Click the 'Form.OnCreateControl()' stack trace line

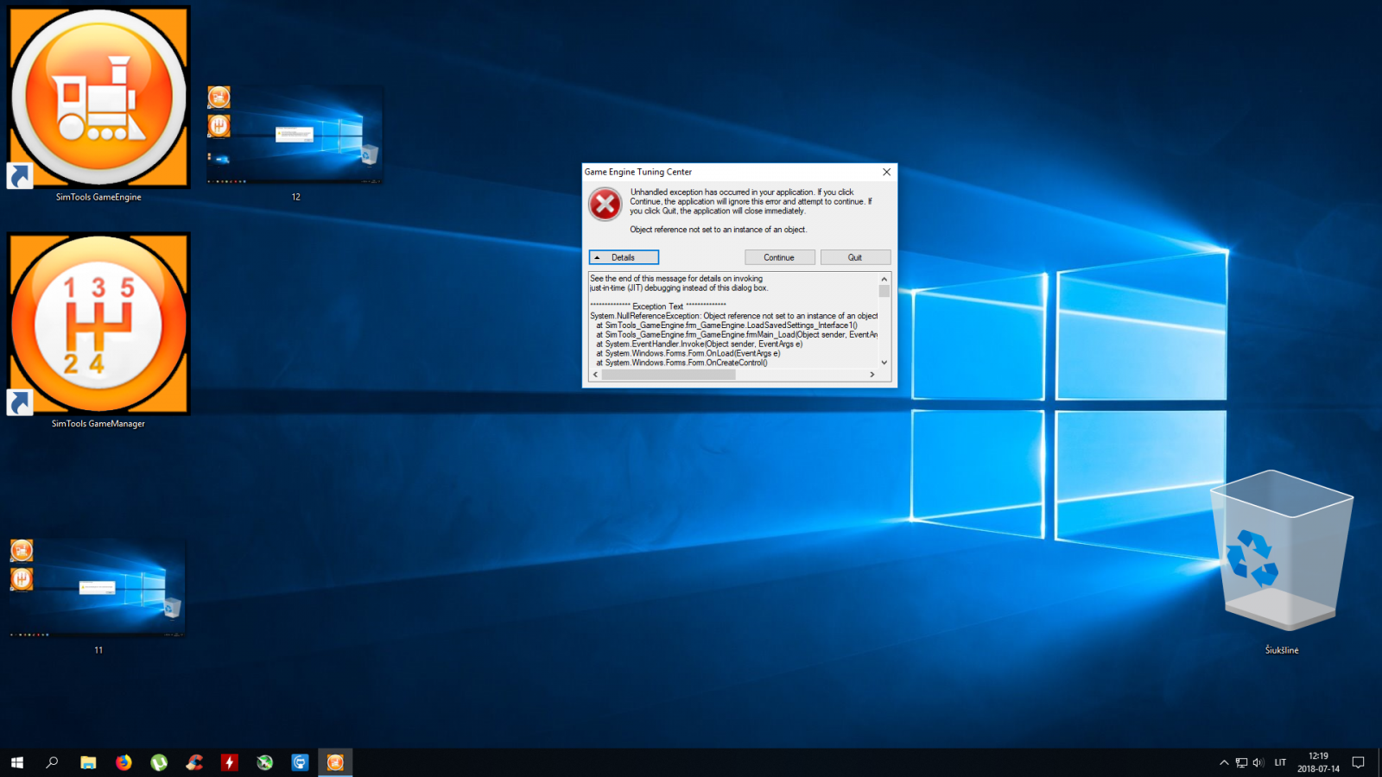click(x=681, y=363)
